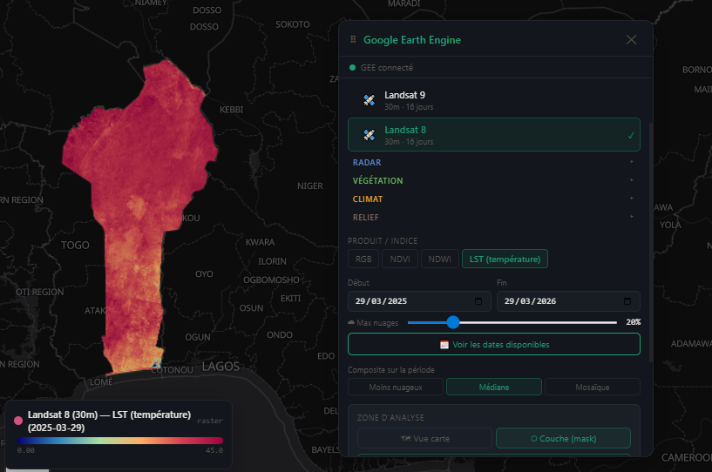
Task: Click the 45.0 maximum legend value
Action: [x=214, y=450]
